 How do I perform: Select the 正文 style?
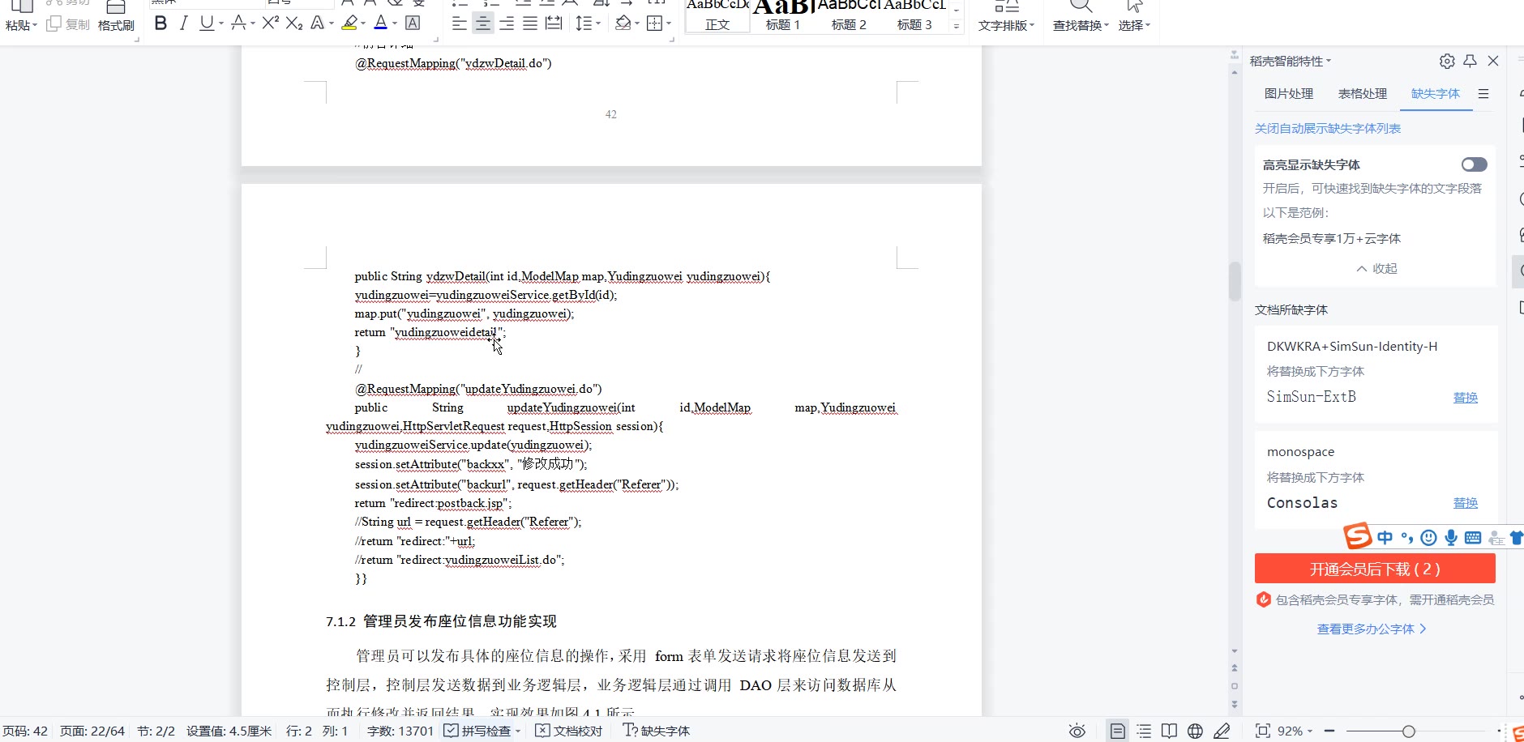[x=717, y=16]
